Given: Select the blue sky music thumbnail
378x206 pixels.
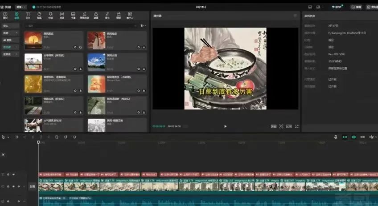Looking at the screenshot, I should pos(96,62).
